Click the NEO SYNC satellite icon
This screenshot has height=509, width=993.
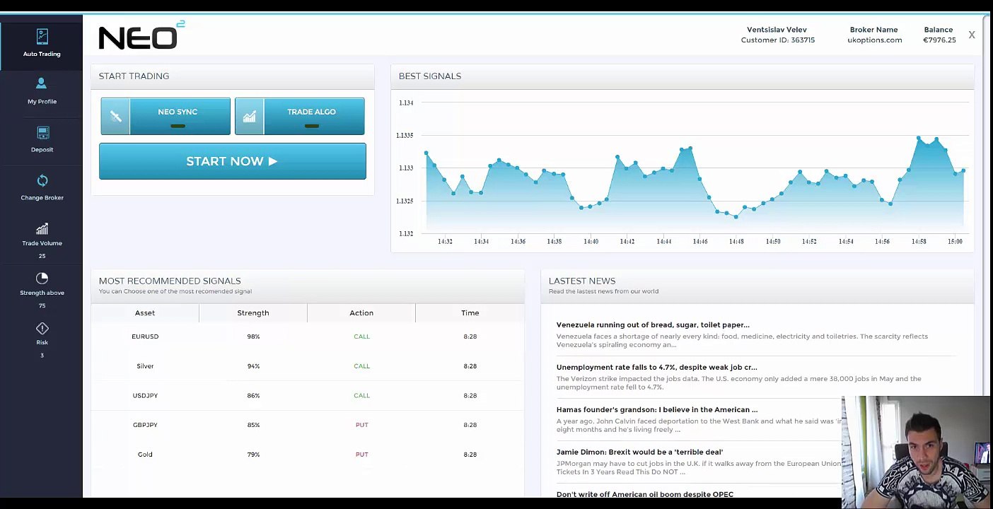point(116,117)
